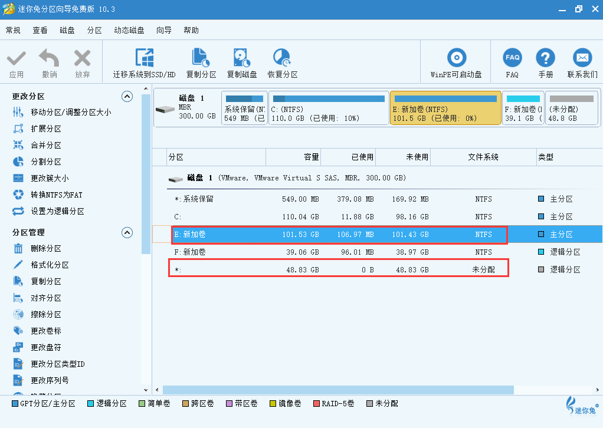Image resolution: width=603 pixels, height=428 pixels.
Task: Collapse the 分区管理 section chevron
Action: pos(127,232)
